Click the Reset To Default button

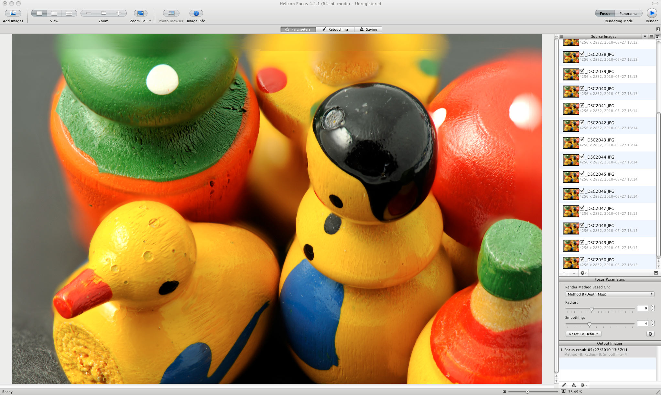point(583,334)
